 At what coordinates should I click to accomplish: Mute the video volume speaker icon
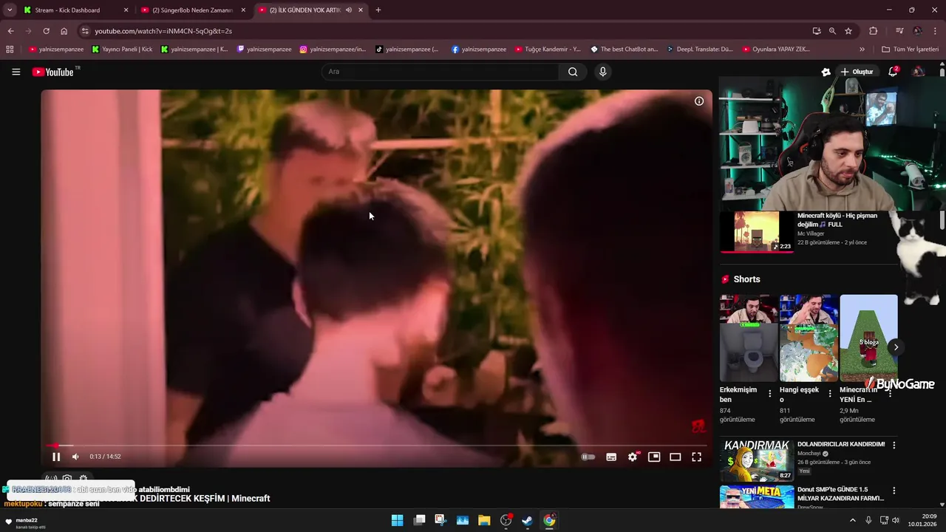point(75,457)
